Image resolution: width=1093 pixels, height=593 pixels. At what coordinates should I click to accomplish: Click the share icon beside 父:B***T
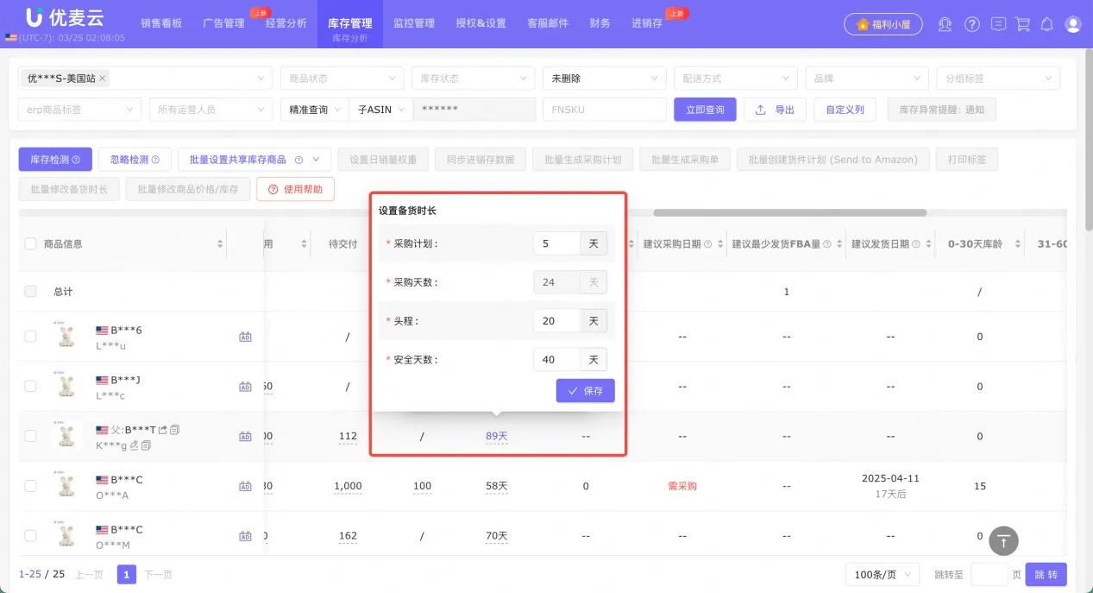[163, 429]
